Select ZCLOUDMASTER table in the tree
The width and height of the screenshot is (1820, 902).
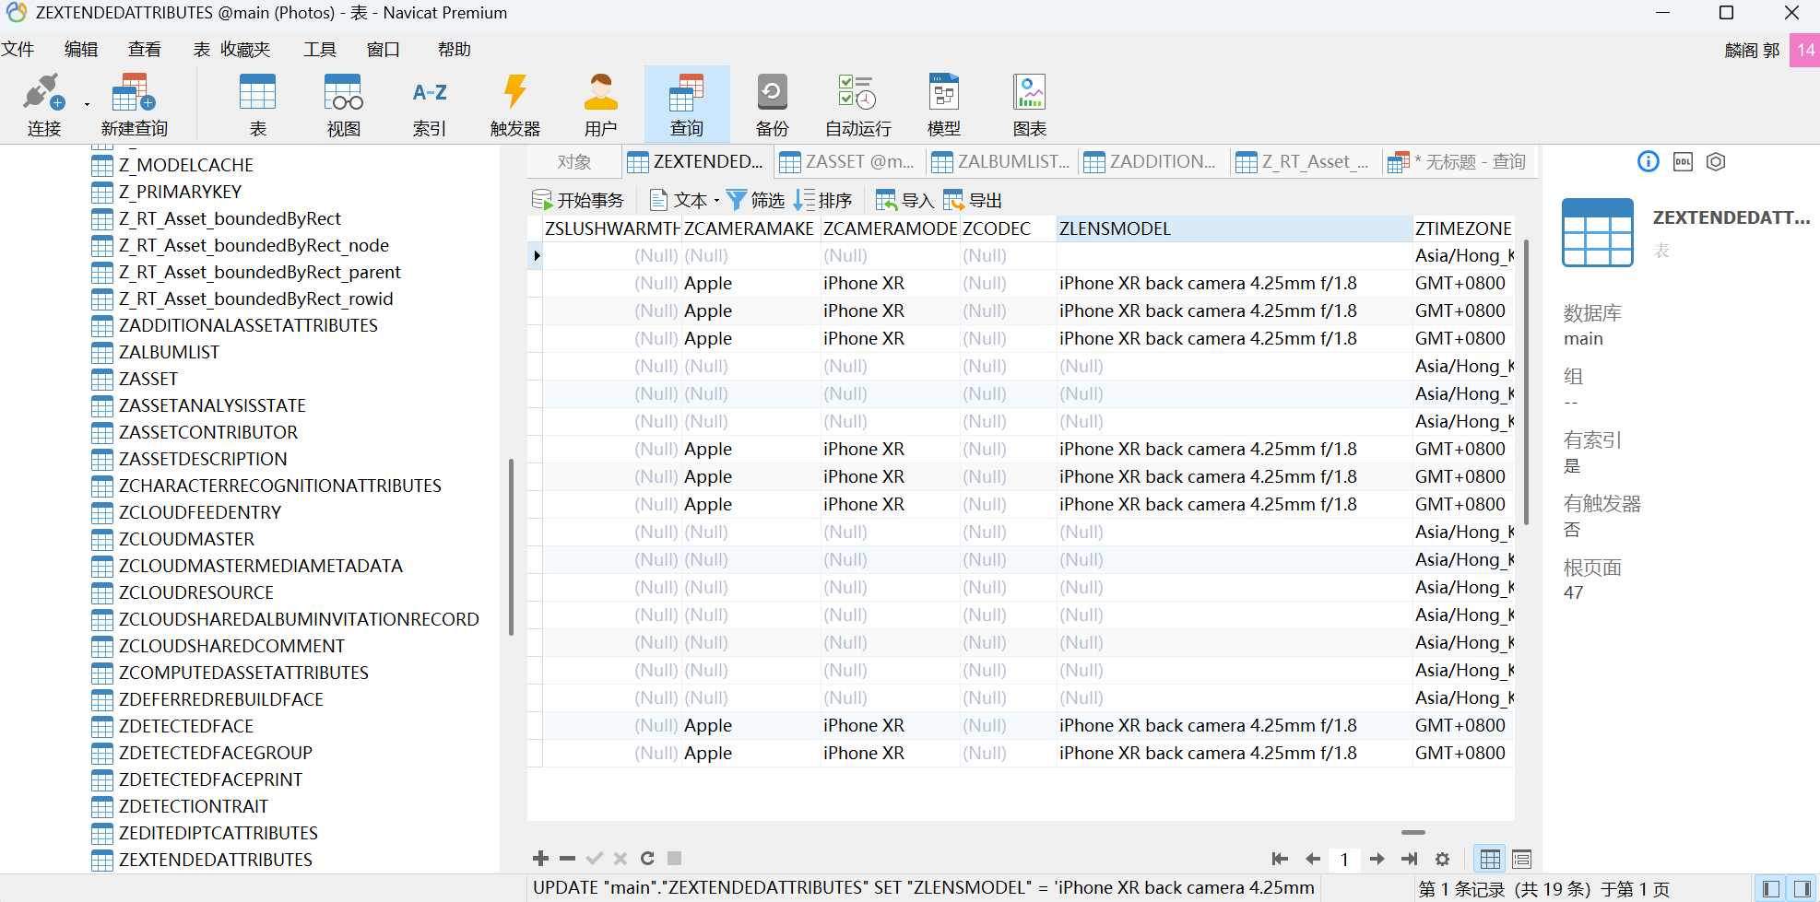186,539
